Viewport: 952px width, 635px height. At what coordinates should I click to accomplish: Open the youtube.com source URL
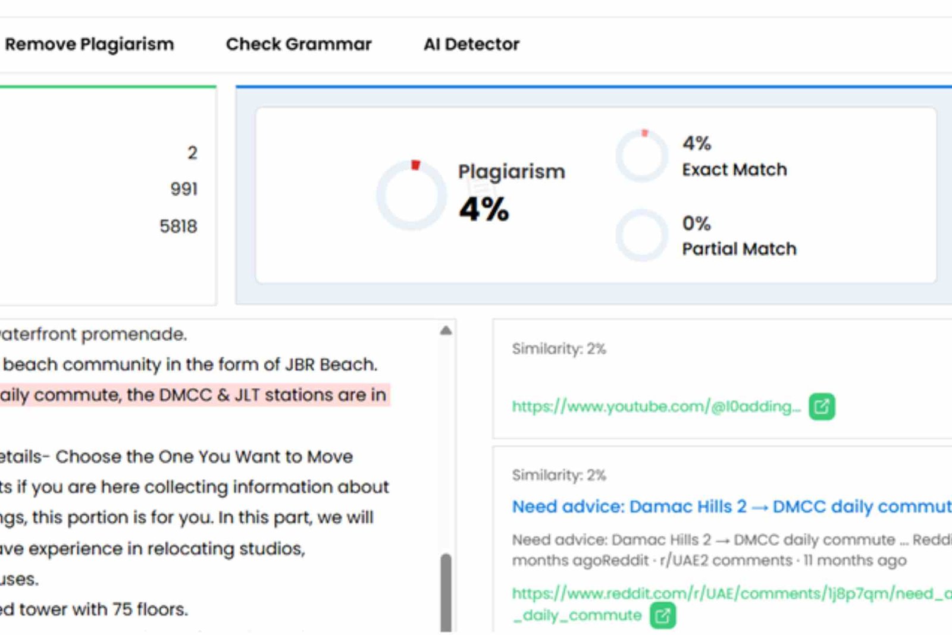(x=656, y=407)
